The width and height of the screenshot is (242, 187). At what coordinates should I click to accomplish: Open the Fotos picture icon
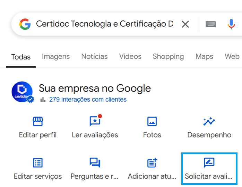click(152, 121)
